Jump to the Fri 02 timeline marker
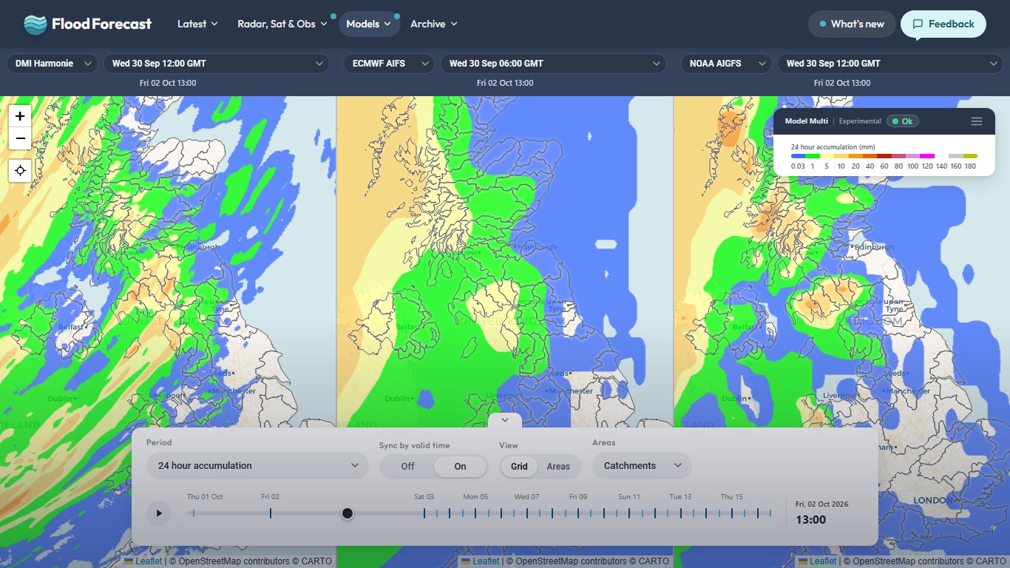The image size is (1010, 568). 271,497
